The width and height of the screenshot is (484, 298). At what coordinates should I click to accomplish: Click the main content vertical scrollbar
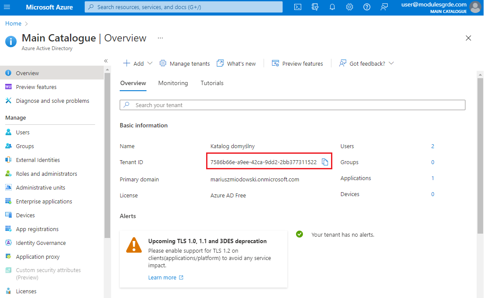click(x=480, y=156)
